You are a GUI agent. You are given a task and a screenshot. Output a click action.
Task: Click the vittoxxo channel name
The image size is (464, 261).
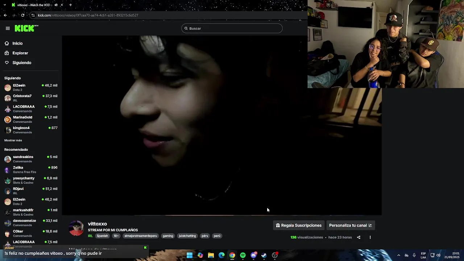click(x=97, y=224)
